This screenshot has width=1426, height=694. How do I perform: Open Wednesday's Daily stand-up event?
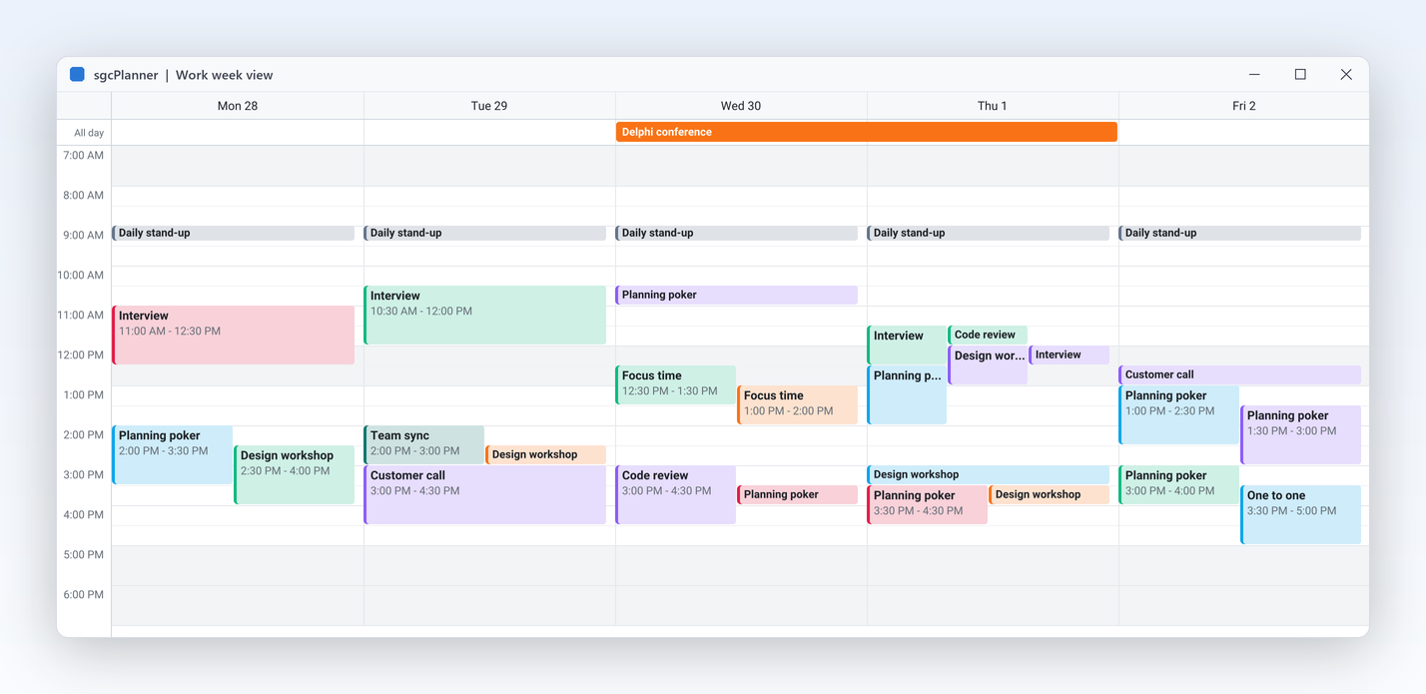coord(737,233)
